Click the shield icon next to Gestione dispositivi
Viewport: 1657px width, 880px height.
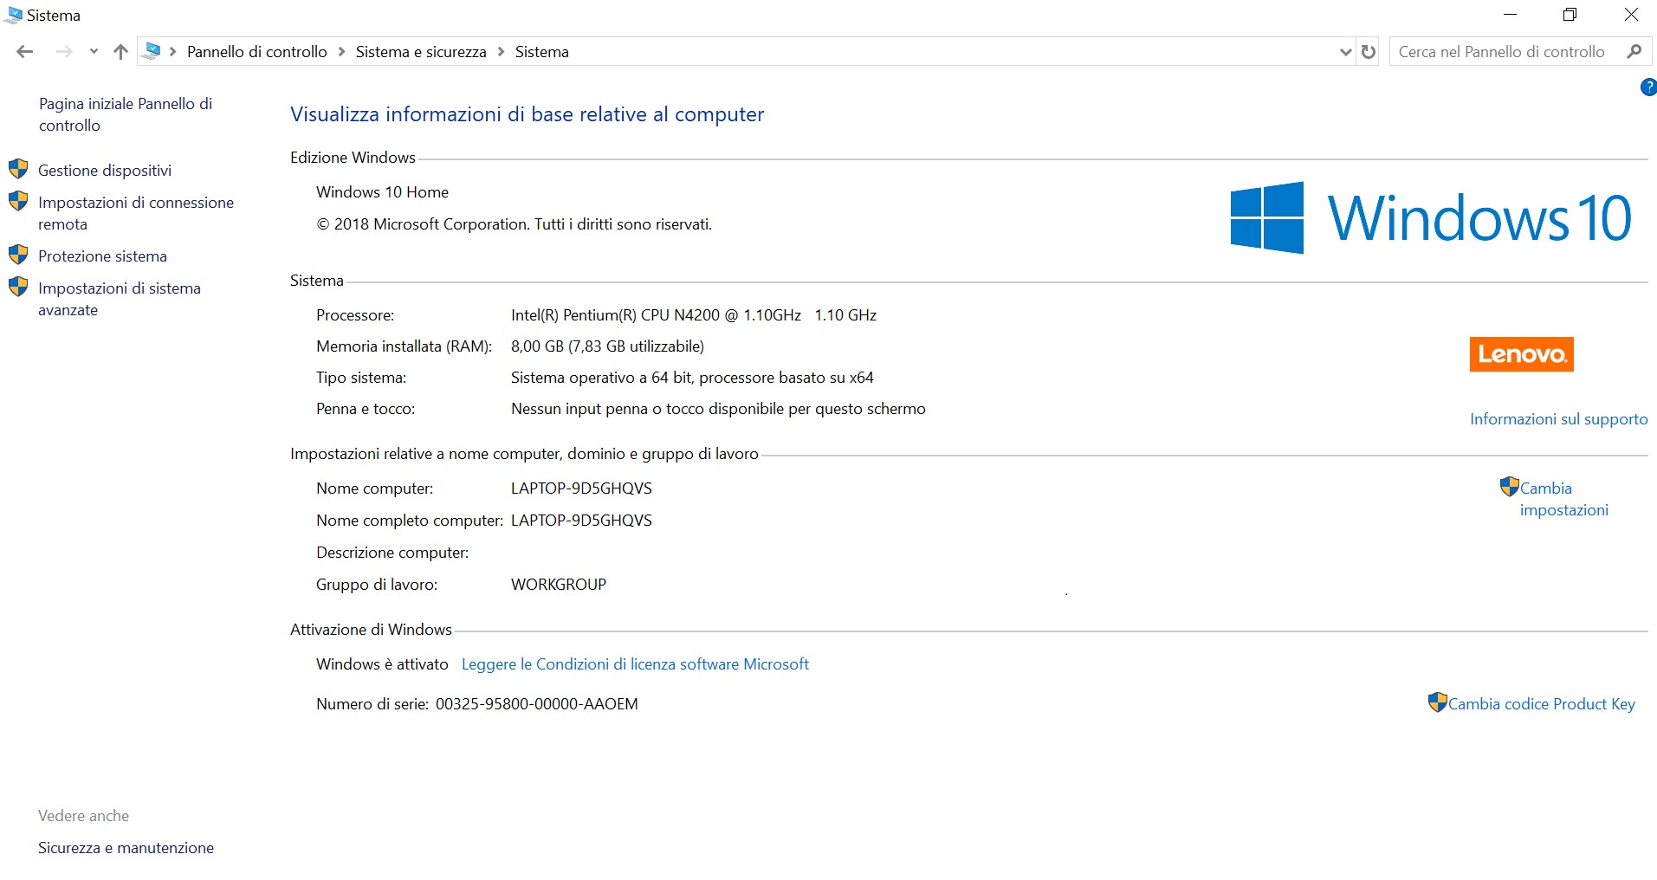(x=19, y=167)
